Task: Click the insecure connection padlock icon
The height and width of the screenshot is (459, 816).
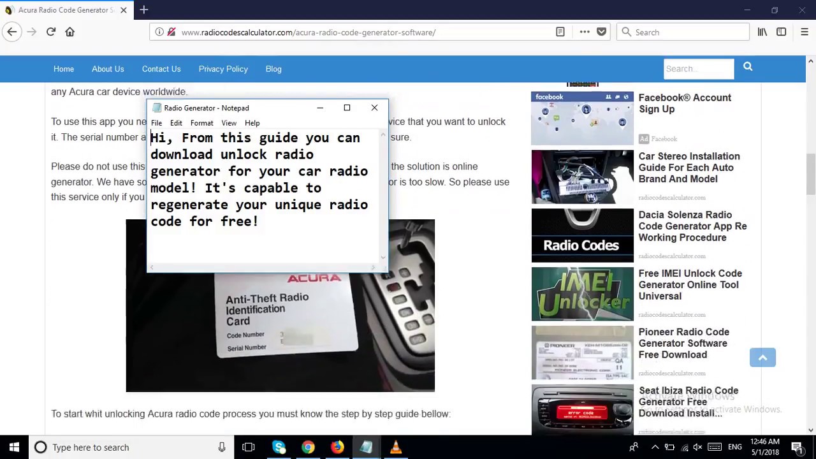Action: (x=171, y=32)
